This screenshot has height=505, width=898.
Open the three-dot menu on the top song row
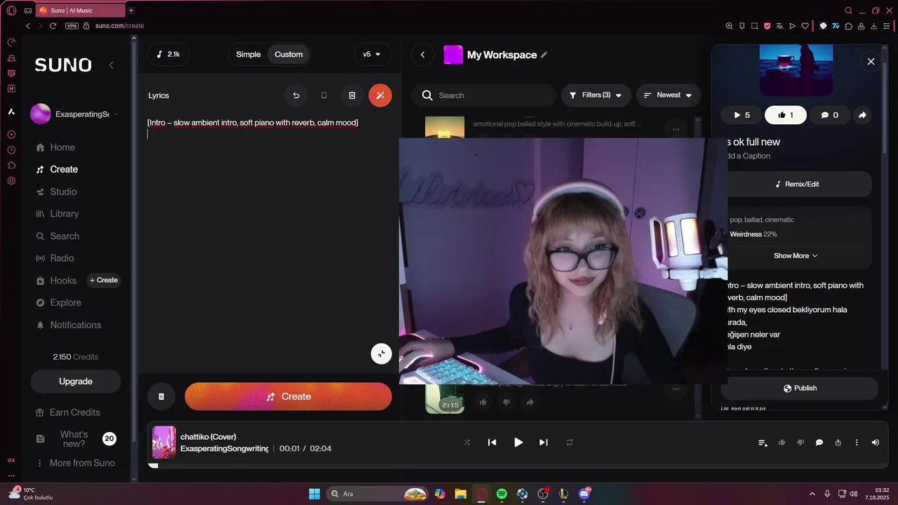(x=676, y=129)
